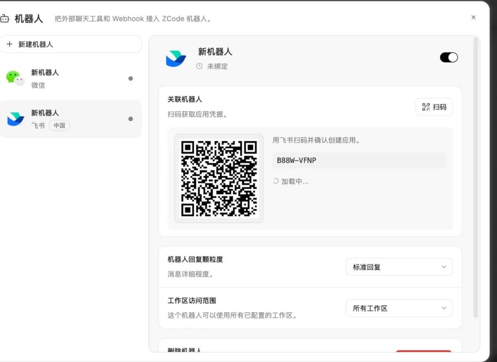Click the 新机器人 title in the detail header
Viewport: 497px width, 362px height.
(x=215, y=51)
